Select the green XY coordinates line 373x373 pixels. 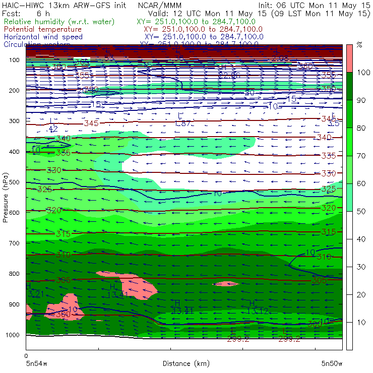[x=196, y=22]
